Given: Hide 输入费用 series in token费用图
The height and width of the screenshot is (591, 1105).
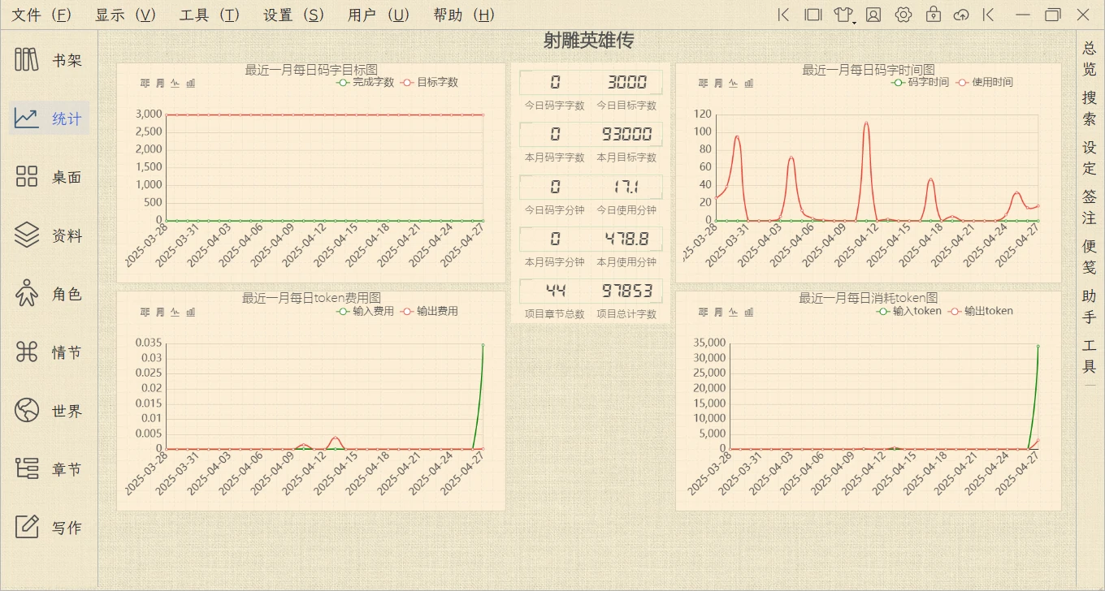Looking at the screenshot, I should point(366,311).
